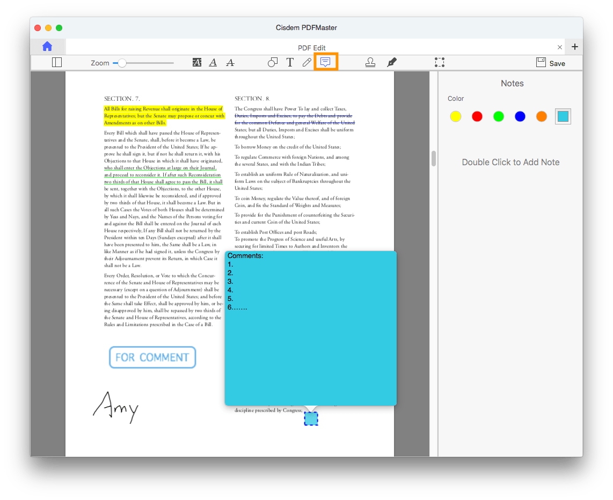Select the freehand Pencil tool
The width and height of the screenshot is (613, 500).
[307, 63]
